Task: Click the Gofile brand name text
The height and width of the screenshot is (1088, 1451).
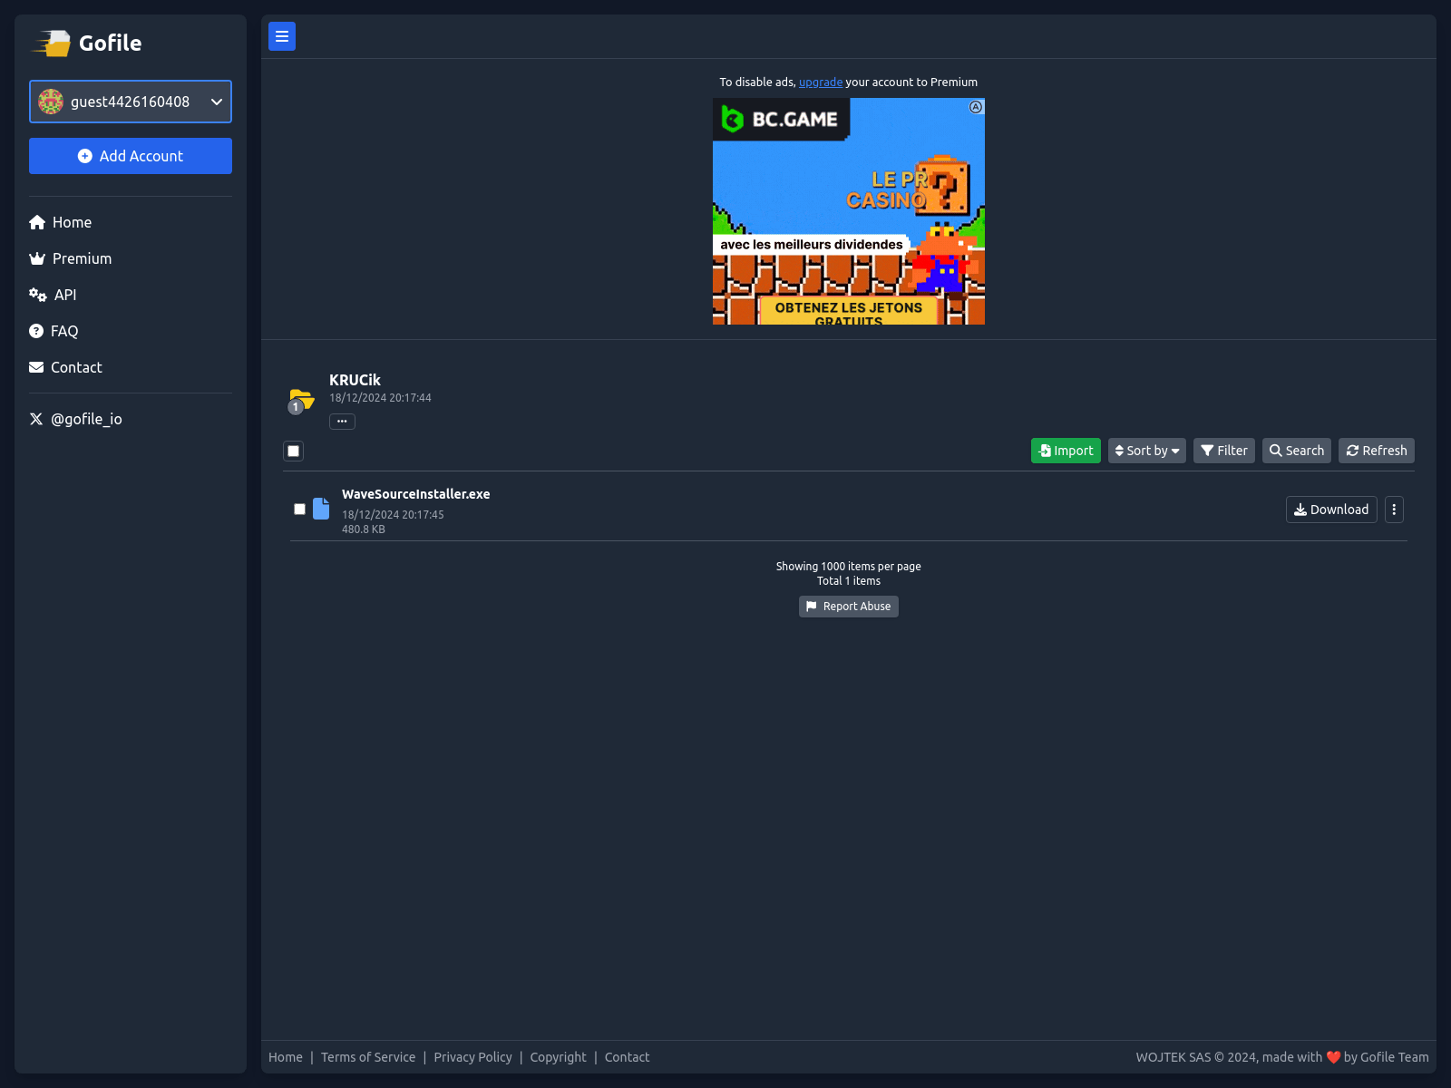Action: click(110, 43)
